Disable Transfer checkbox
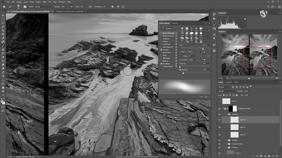This screenshot has width=282, height=158. (x=161, y=50)
